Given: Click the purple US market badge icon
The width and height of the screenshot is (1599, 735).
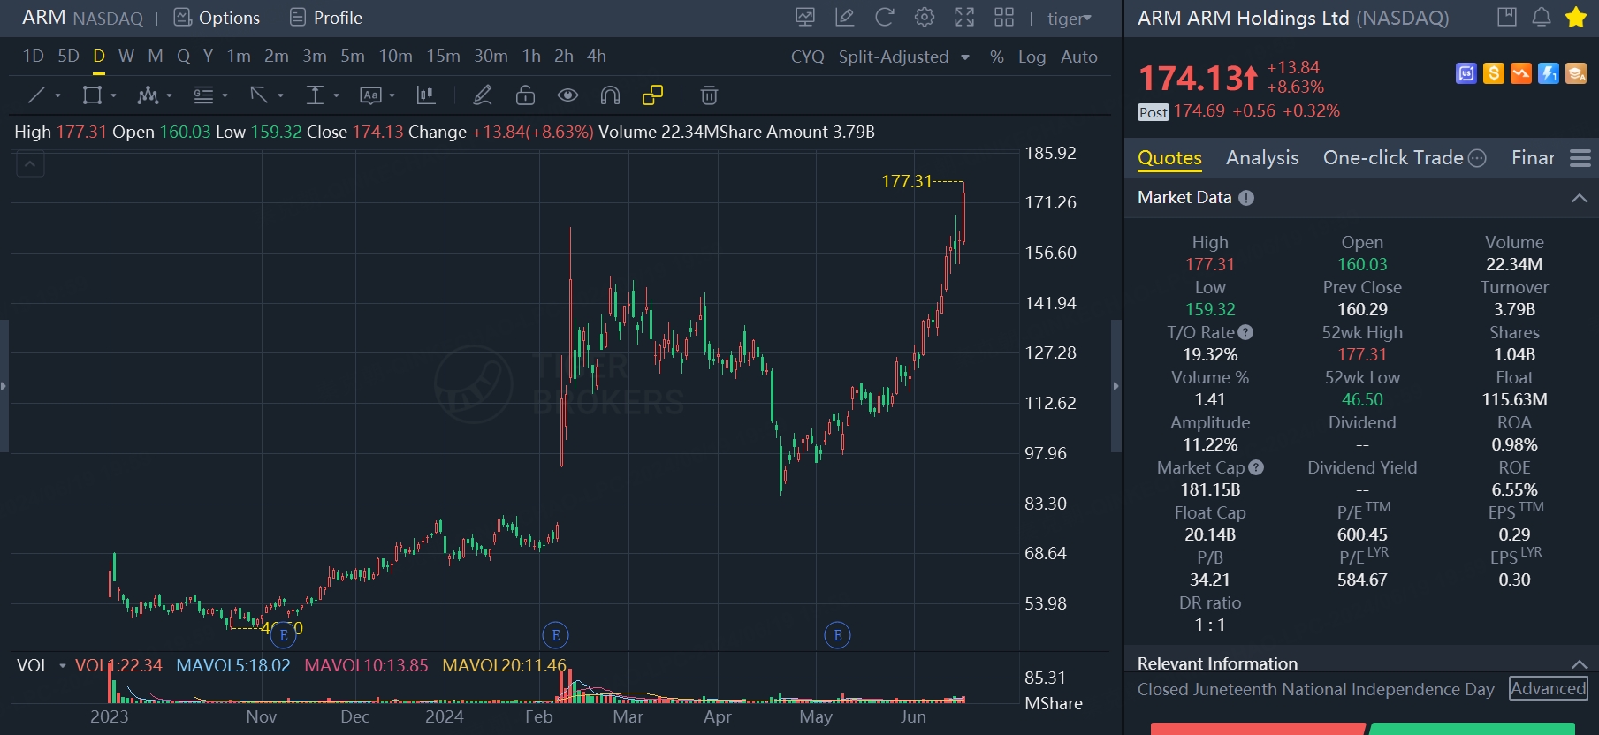Looking at the screenshot, I should pos(1466,73).
